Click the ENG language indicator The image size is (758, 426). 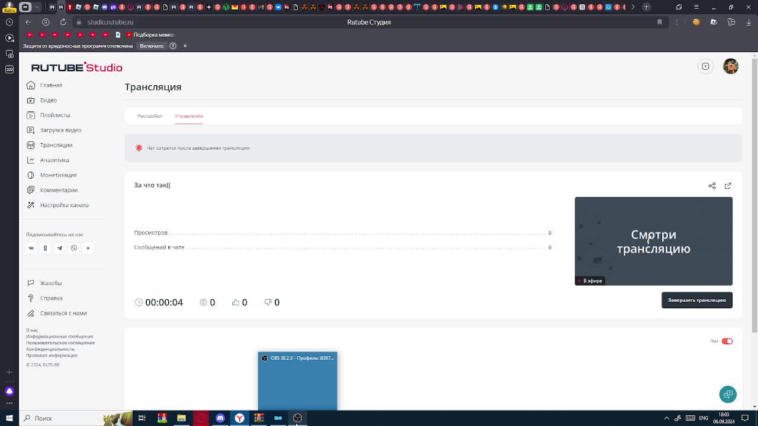click(x=704, y=418)
